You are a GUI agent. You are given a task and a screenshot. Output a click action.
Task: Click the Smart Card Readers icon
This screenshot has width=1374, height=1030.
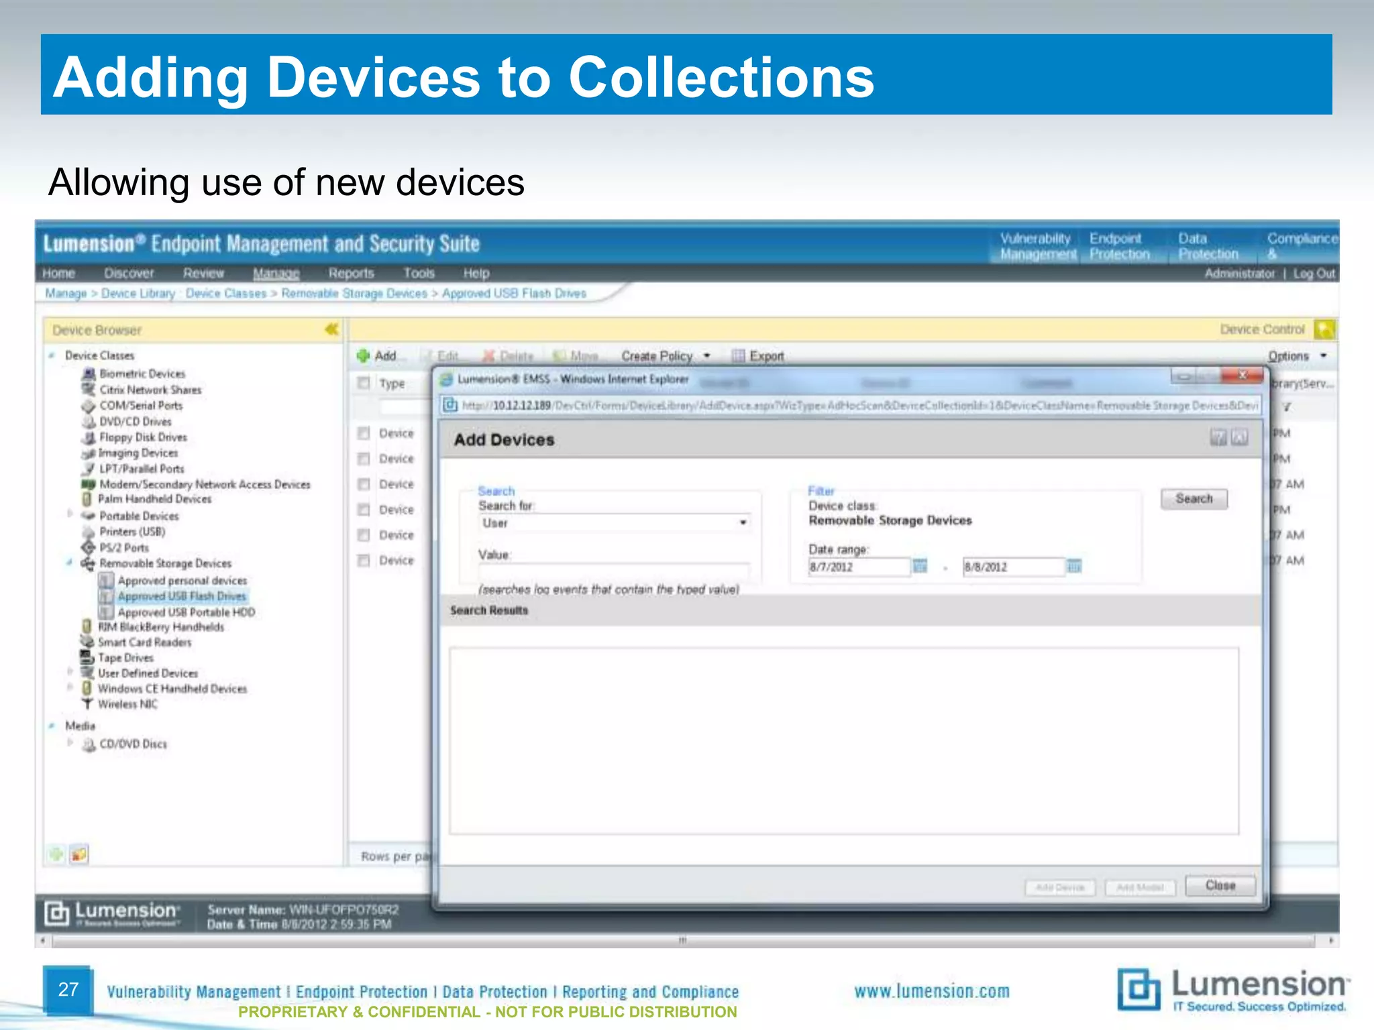[87, 642]
